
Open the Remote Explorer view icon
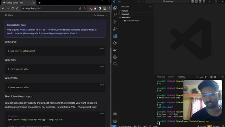[x=115, y=64]
